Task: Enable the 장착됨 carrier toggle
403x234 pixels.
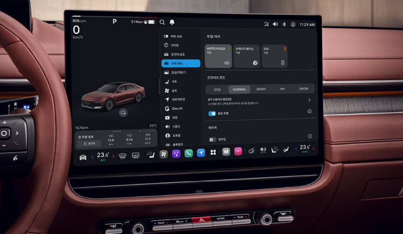Action: click(x=212, y=139)
